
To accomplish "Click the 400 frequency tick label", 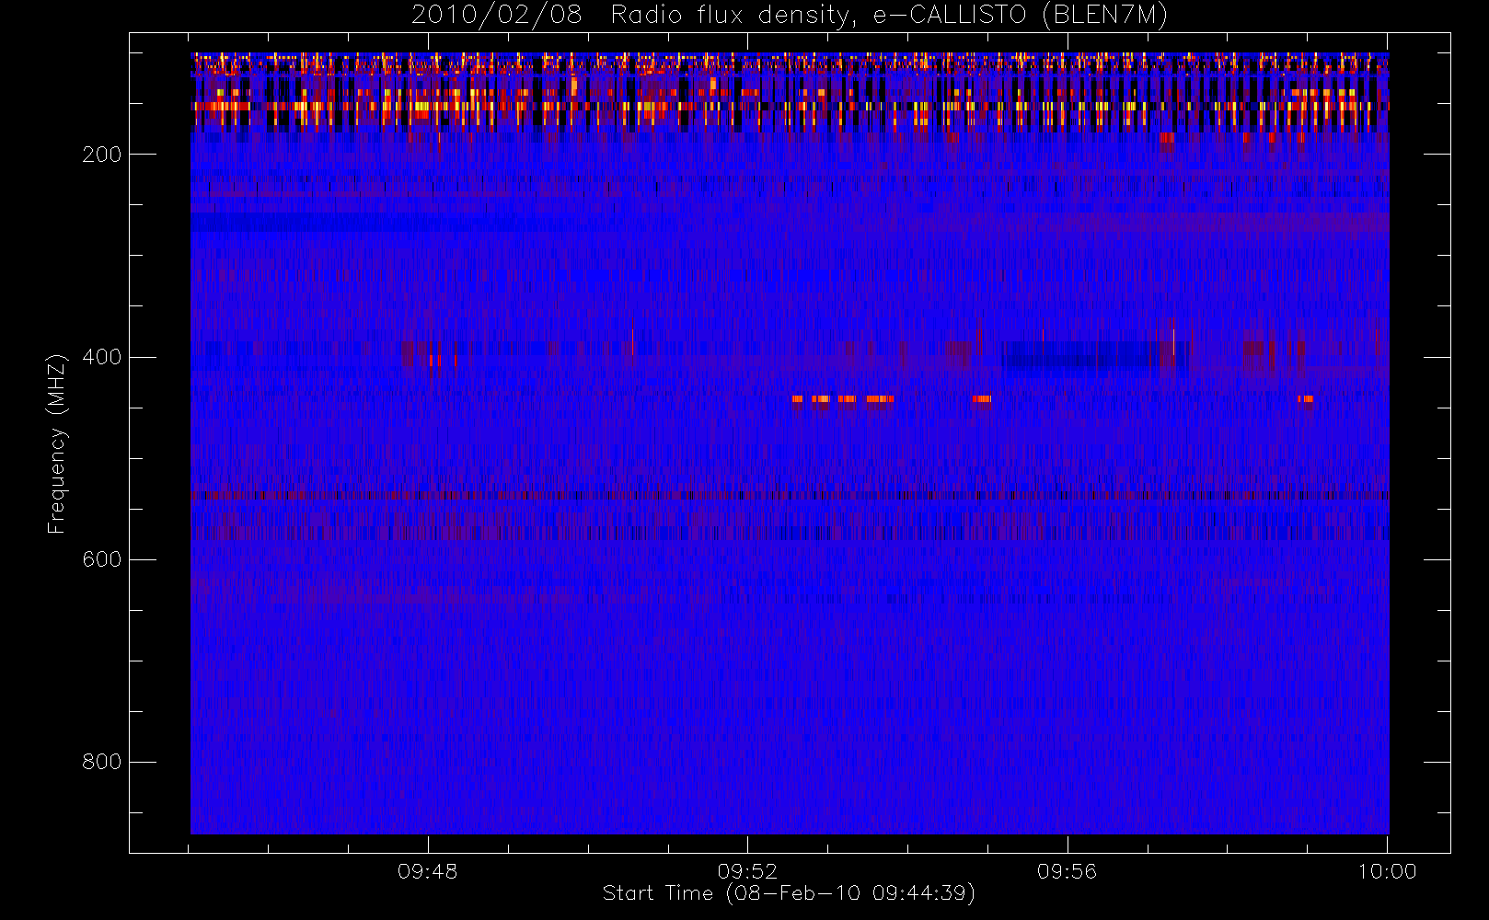I will click(101, 357).
